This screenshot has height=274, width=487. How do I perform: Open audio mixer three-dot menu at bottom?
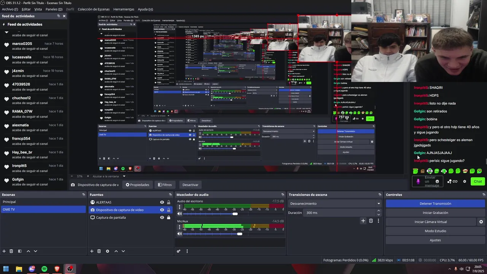(187, 251)
